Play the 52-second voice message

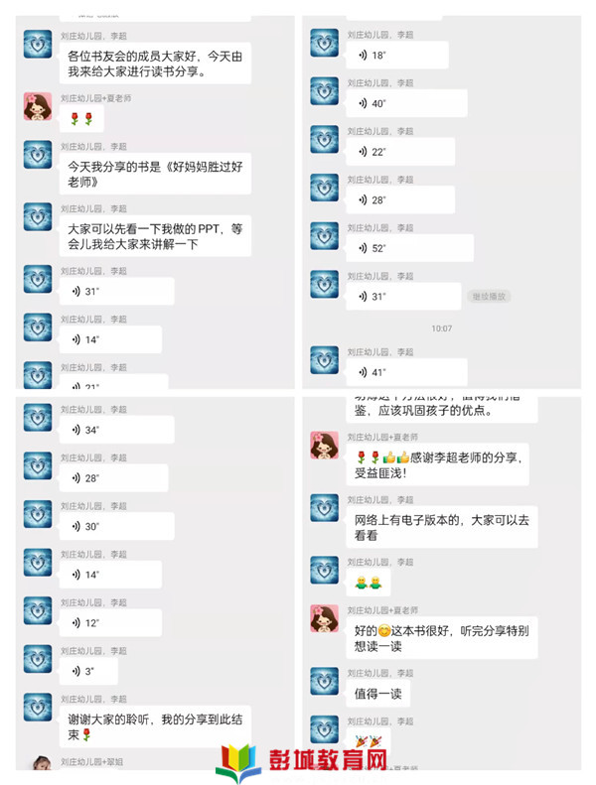click(409, 248)
